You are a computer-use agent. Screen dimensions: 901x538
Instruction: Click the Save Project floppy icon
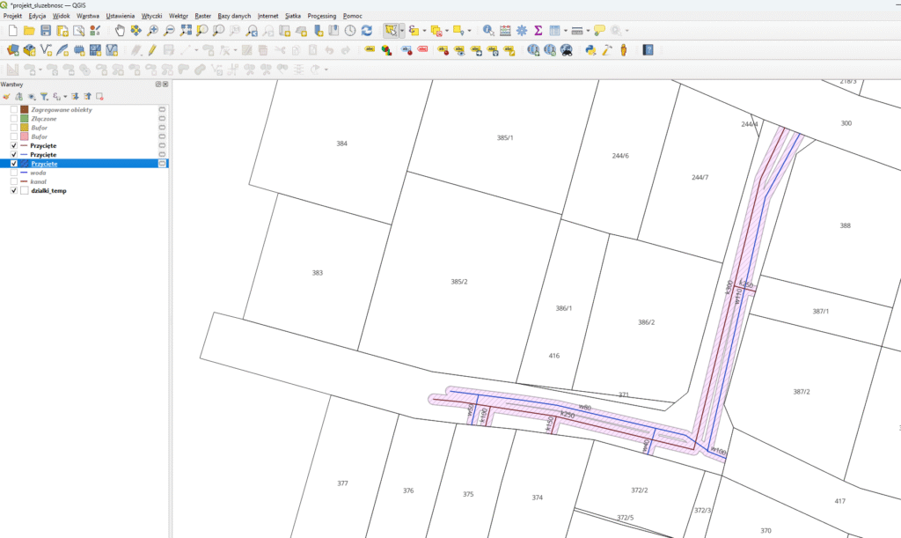(46, 31)
